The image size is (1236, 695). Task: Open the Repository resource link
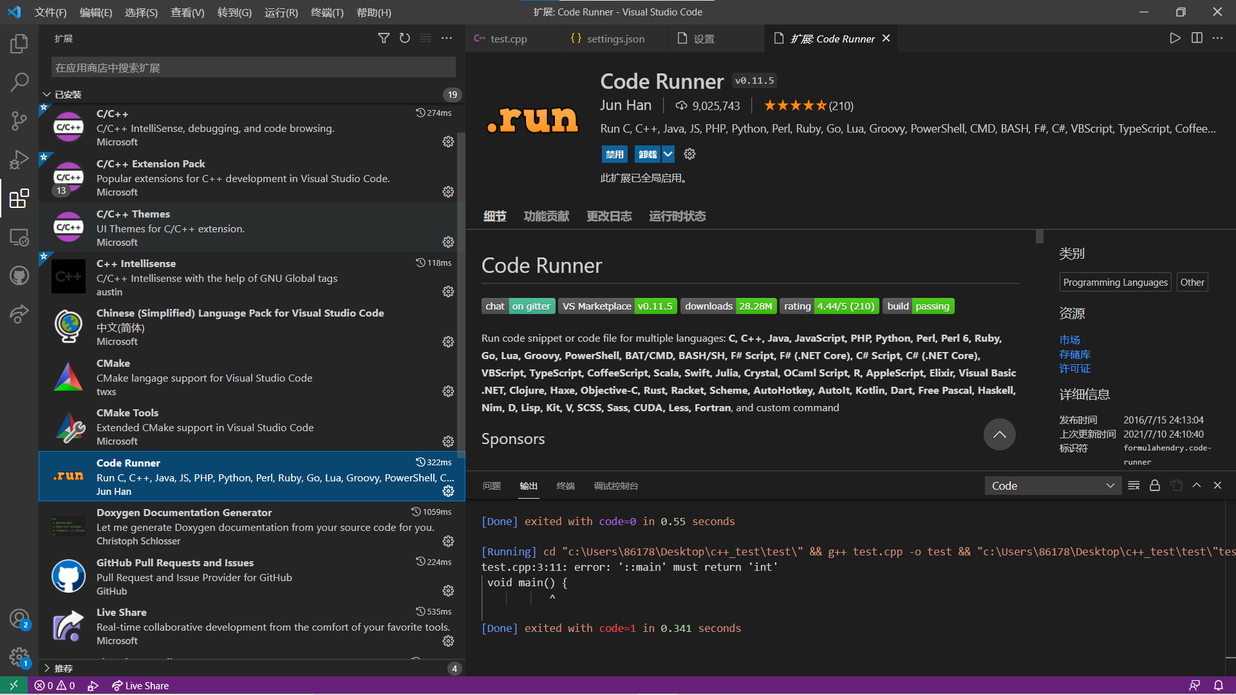click(1074, 355)
